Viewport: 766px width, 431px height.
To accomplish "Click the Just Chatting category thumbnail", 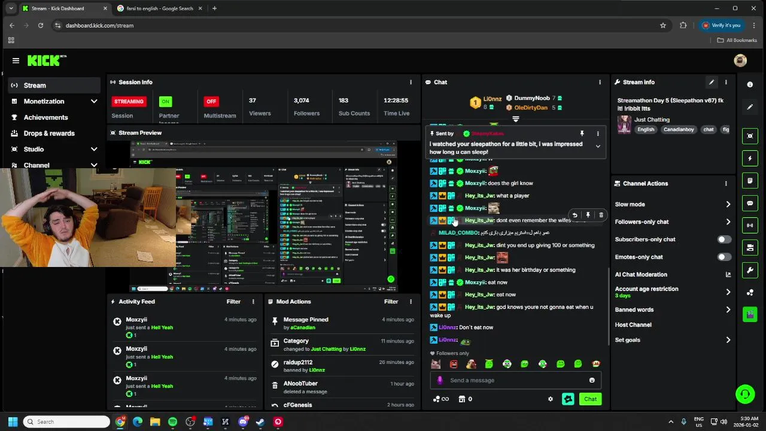I will click(624, 125).
